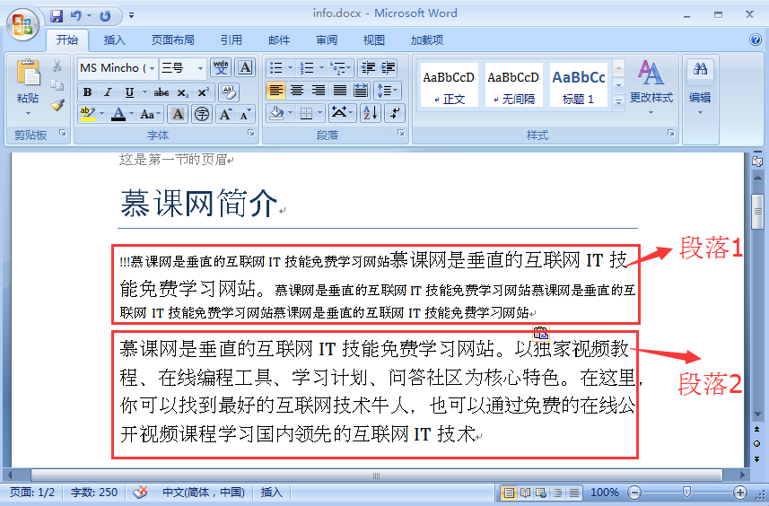This screenshot has width=769, height=506.
Task: Copy selection with the copy icon
Action: pos(57,85)
